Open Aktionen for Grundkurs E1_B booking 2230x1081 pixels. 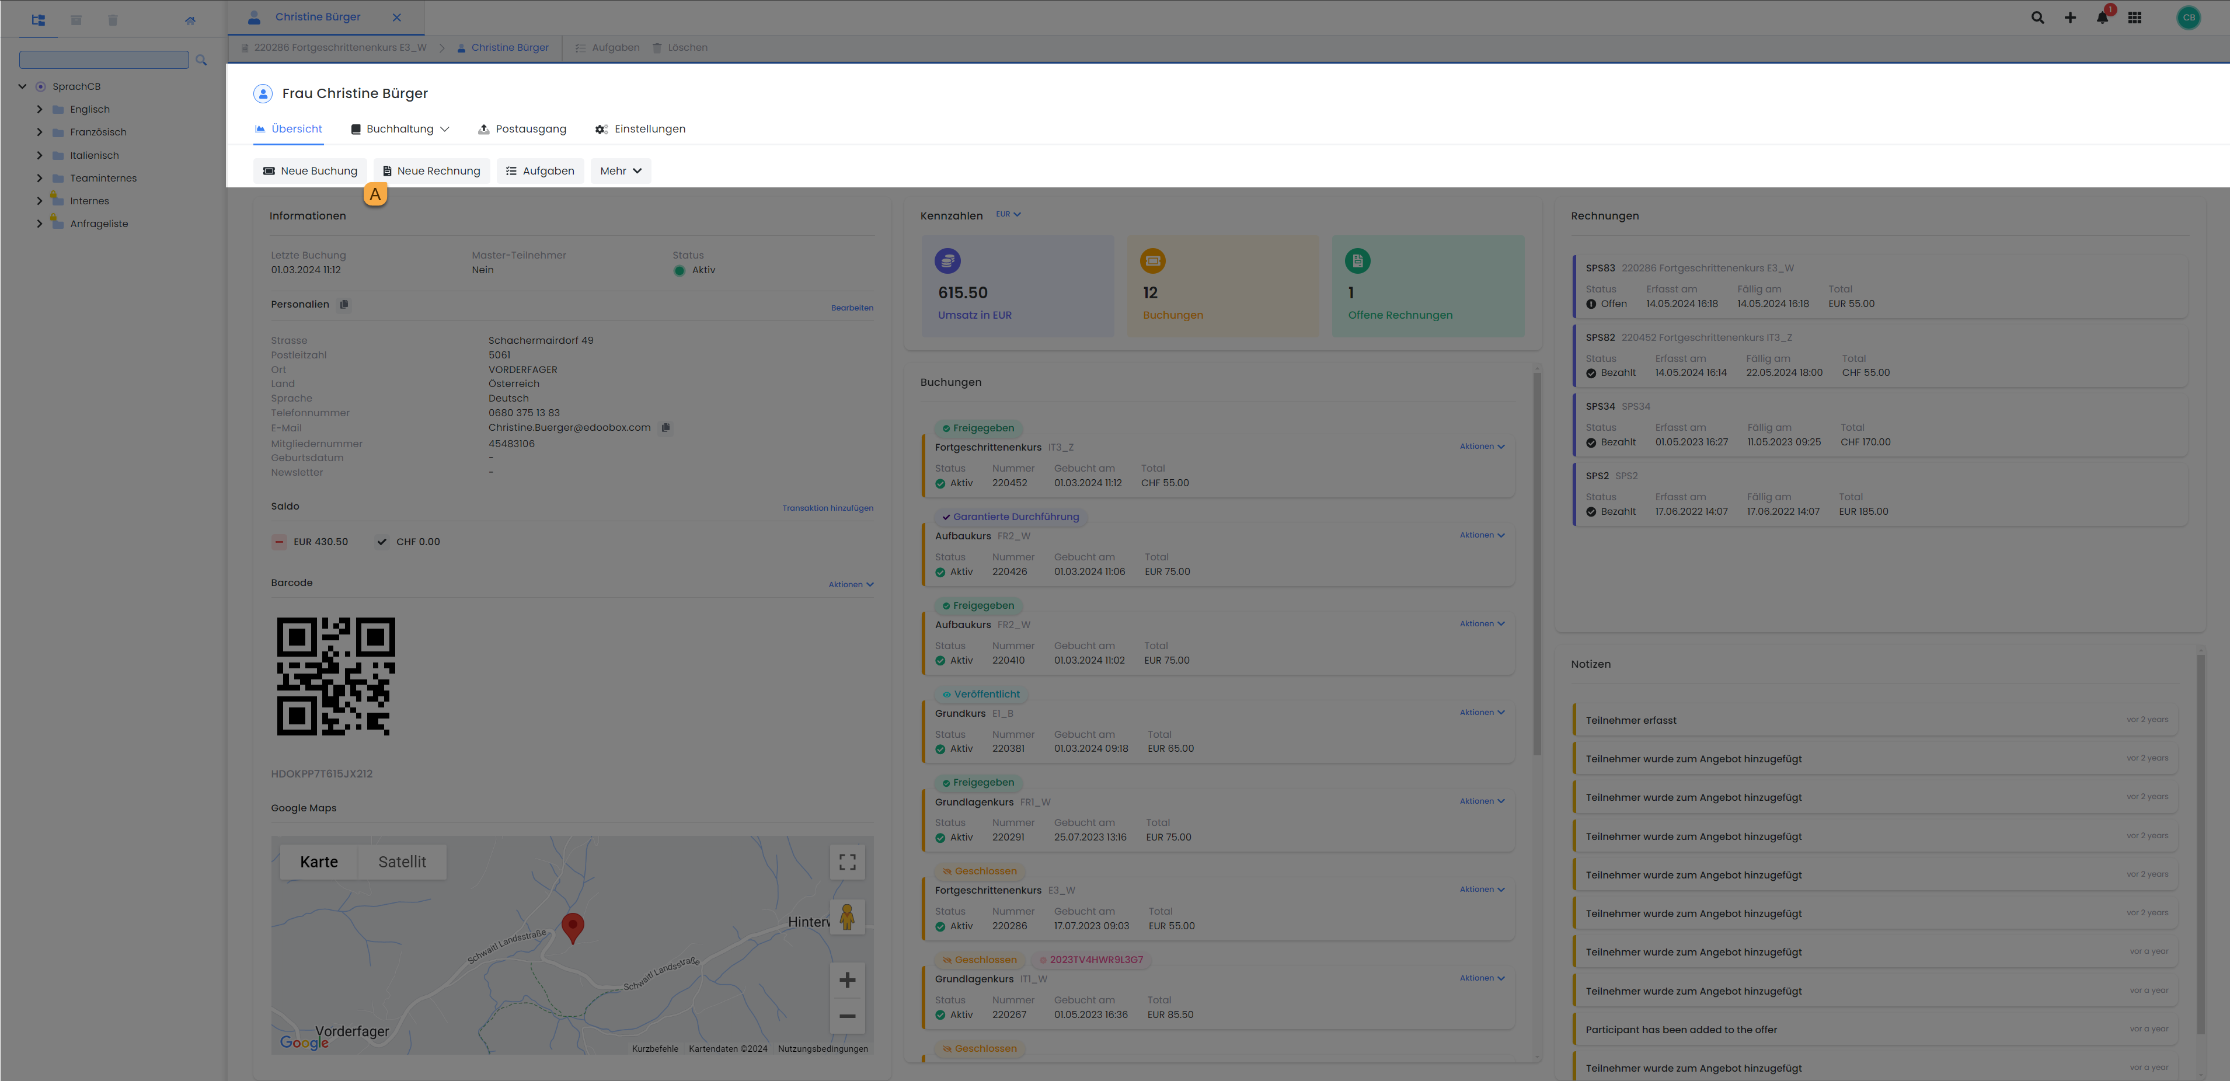click(x=1481, y=712)
